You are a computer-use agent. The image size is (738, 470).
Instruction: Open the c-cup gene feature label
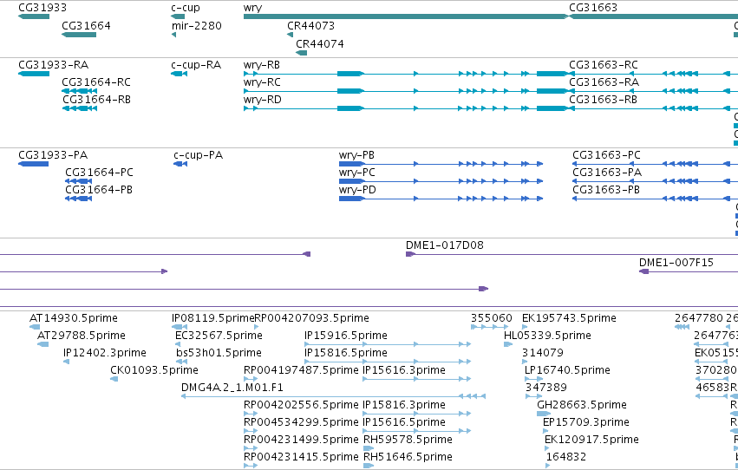[186, 8]
